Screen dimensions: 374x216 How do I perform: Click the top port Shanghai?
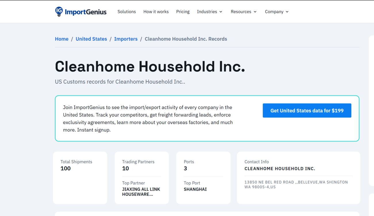(x=195, y=189)
